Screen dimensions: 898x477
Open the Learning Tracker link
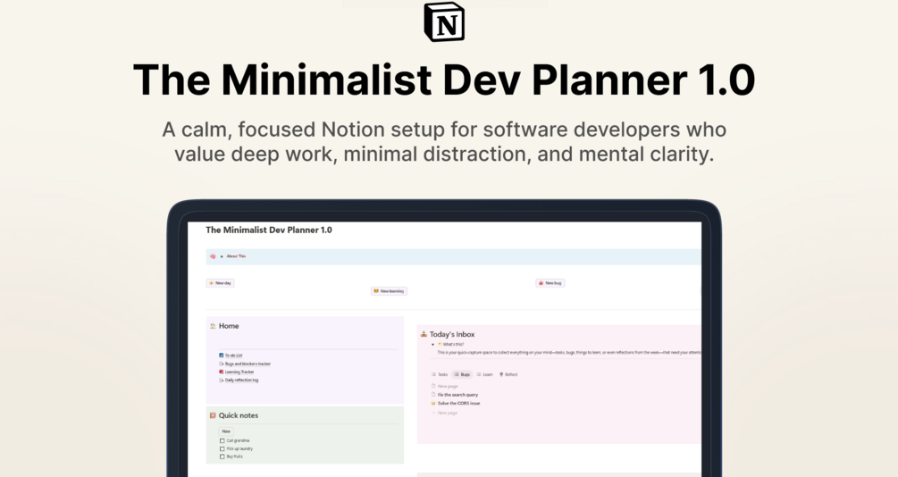239,372
